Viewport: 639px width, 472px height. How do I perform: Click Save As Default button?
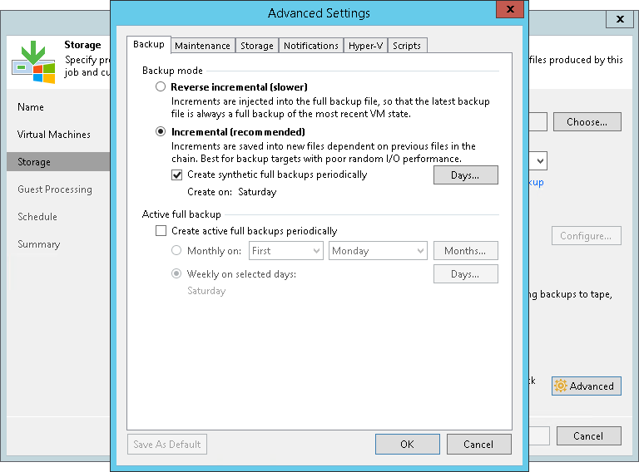point(167,445)
